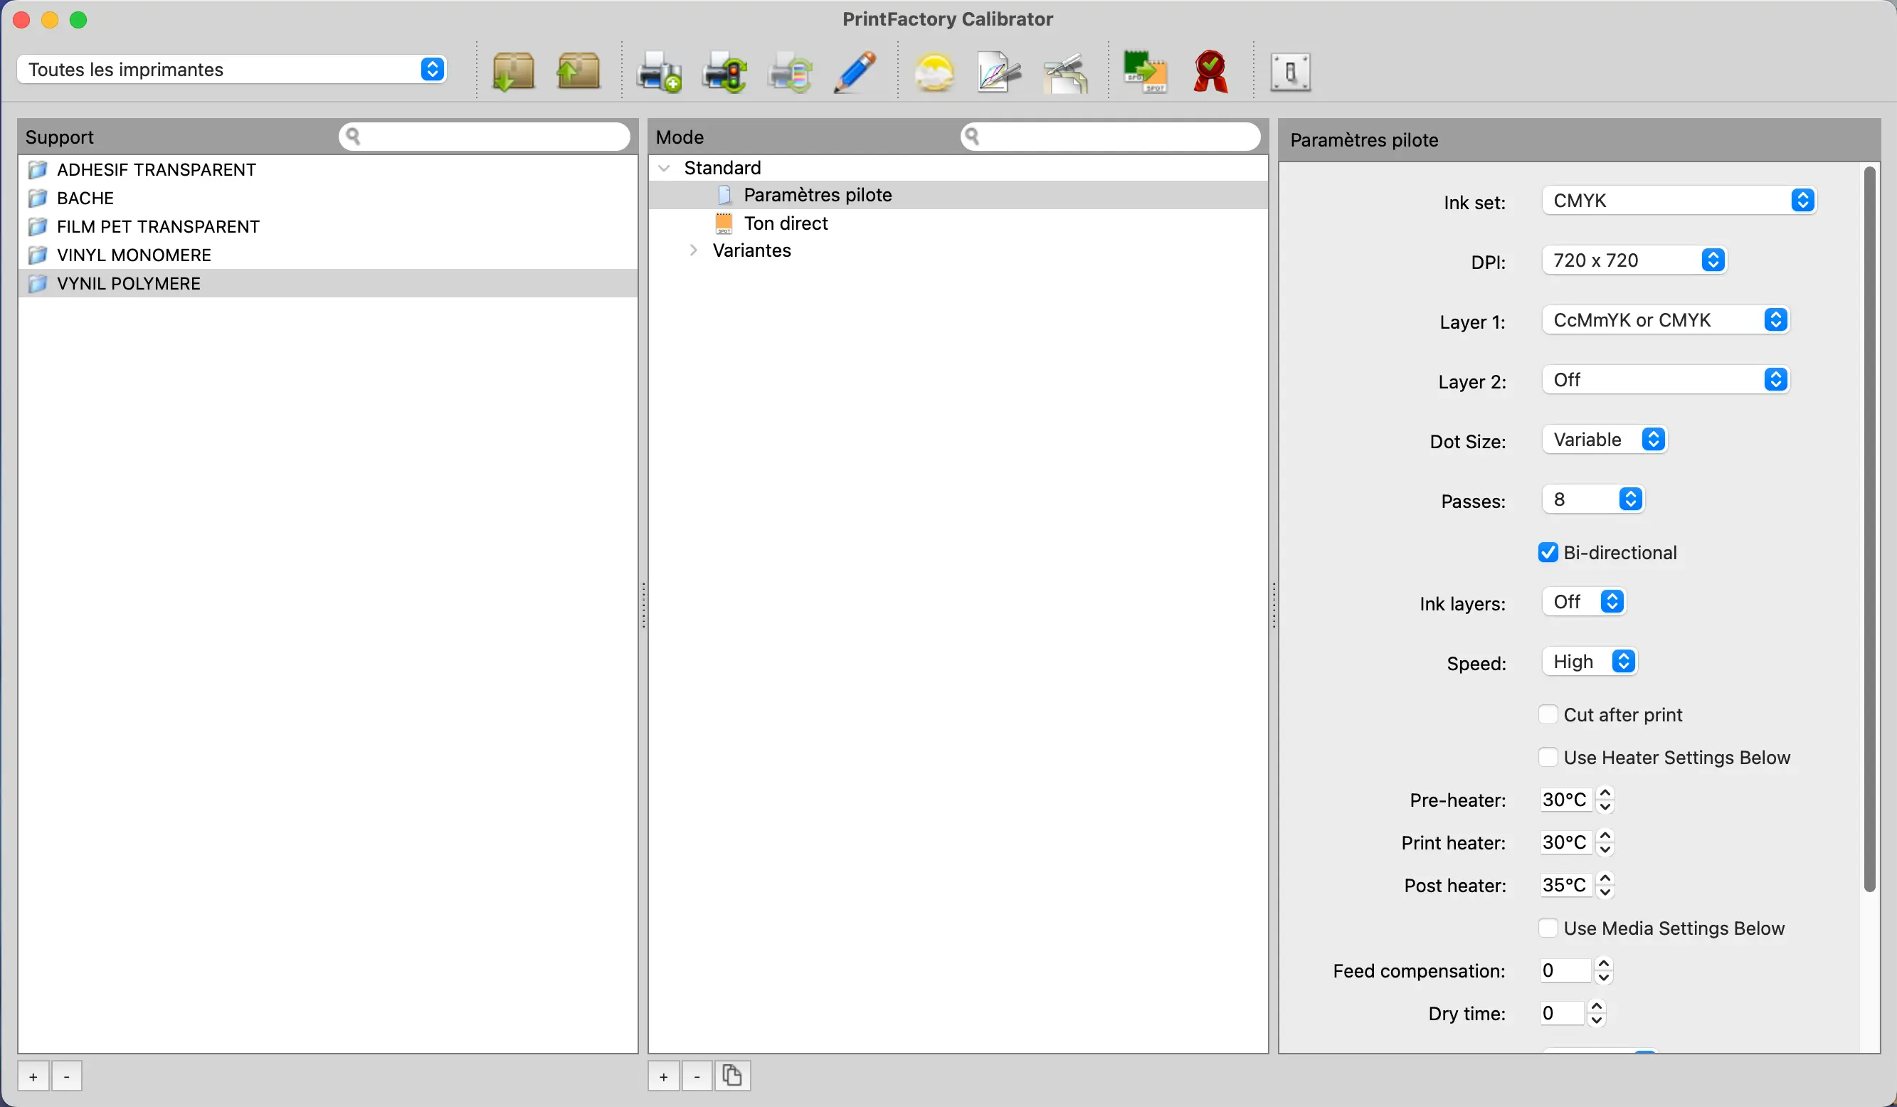Enable Use Media Settings Below checkbox

(1548, 928)
